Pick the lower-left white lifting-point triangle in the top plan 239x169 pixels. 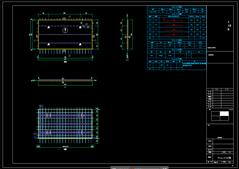(x=49, y=44)
